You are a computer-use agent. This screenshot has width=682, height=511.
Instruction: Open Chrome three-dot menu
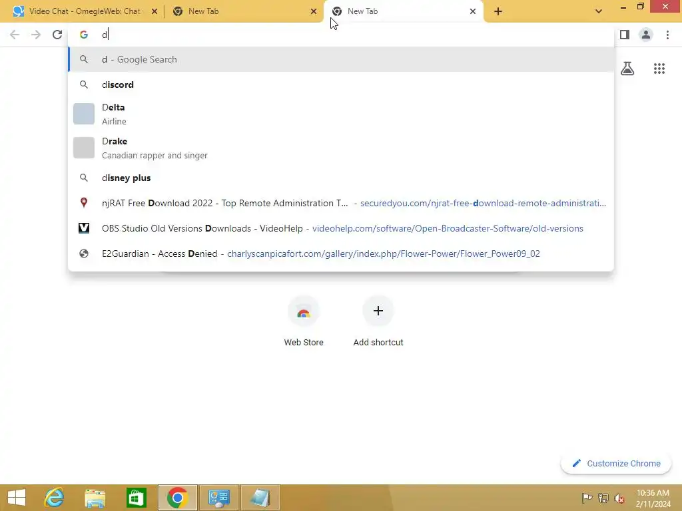(x=667, y=35)
